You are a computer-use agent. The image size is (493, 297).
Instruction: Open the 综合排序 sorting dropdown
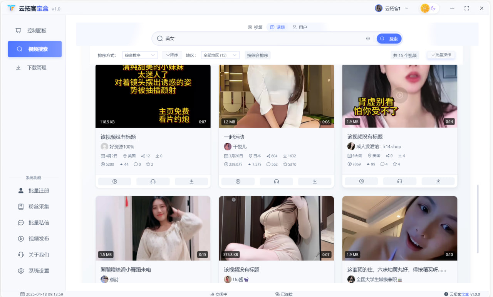[140, 55]
